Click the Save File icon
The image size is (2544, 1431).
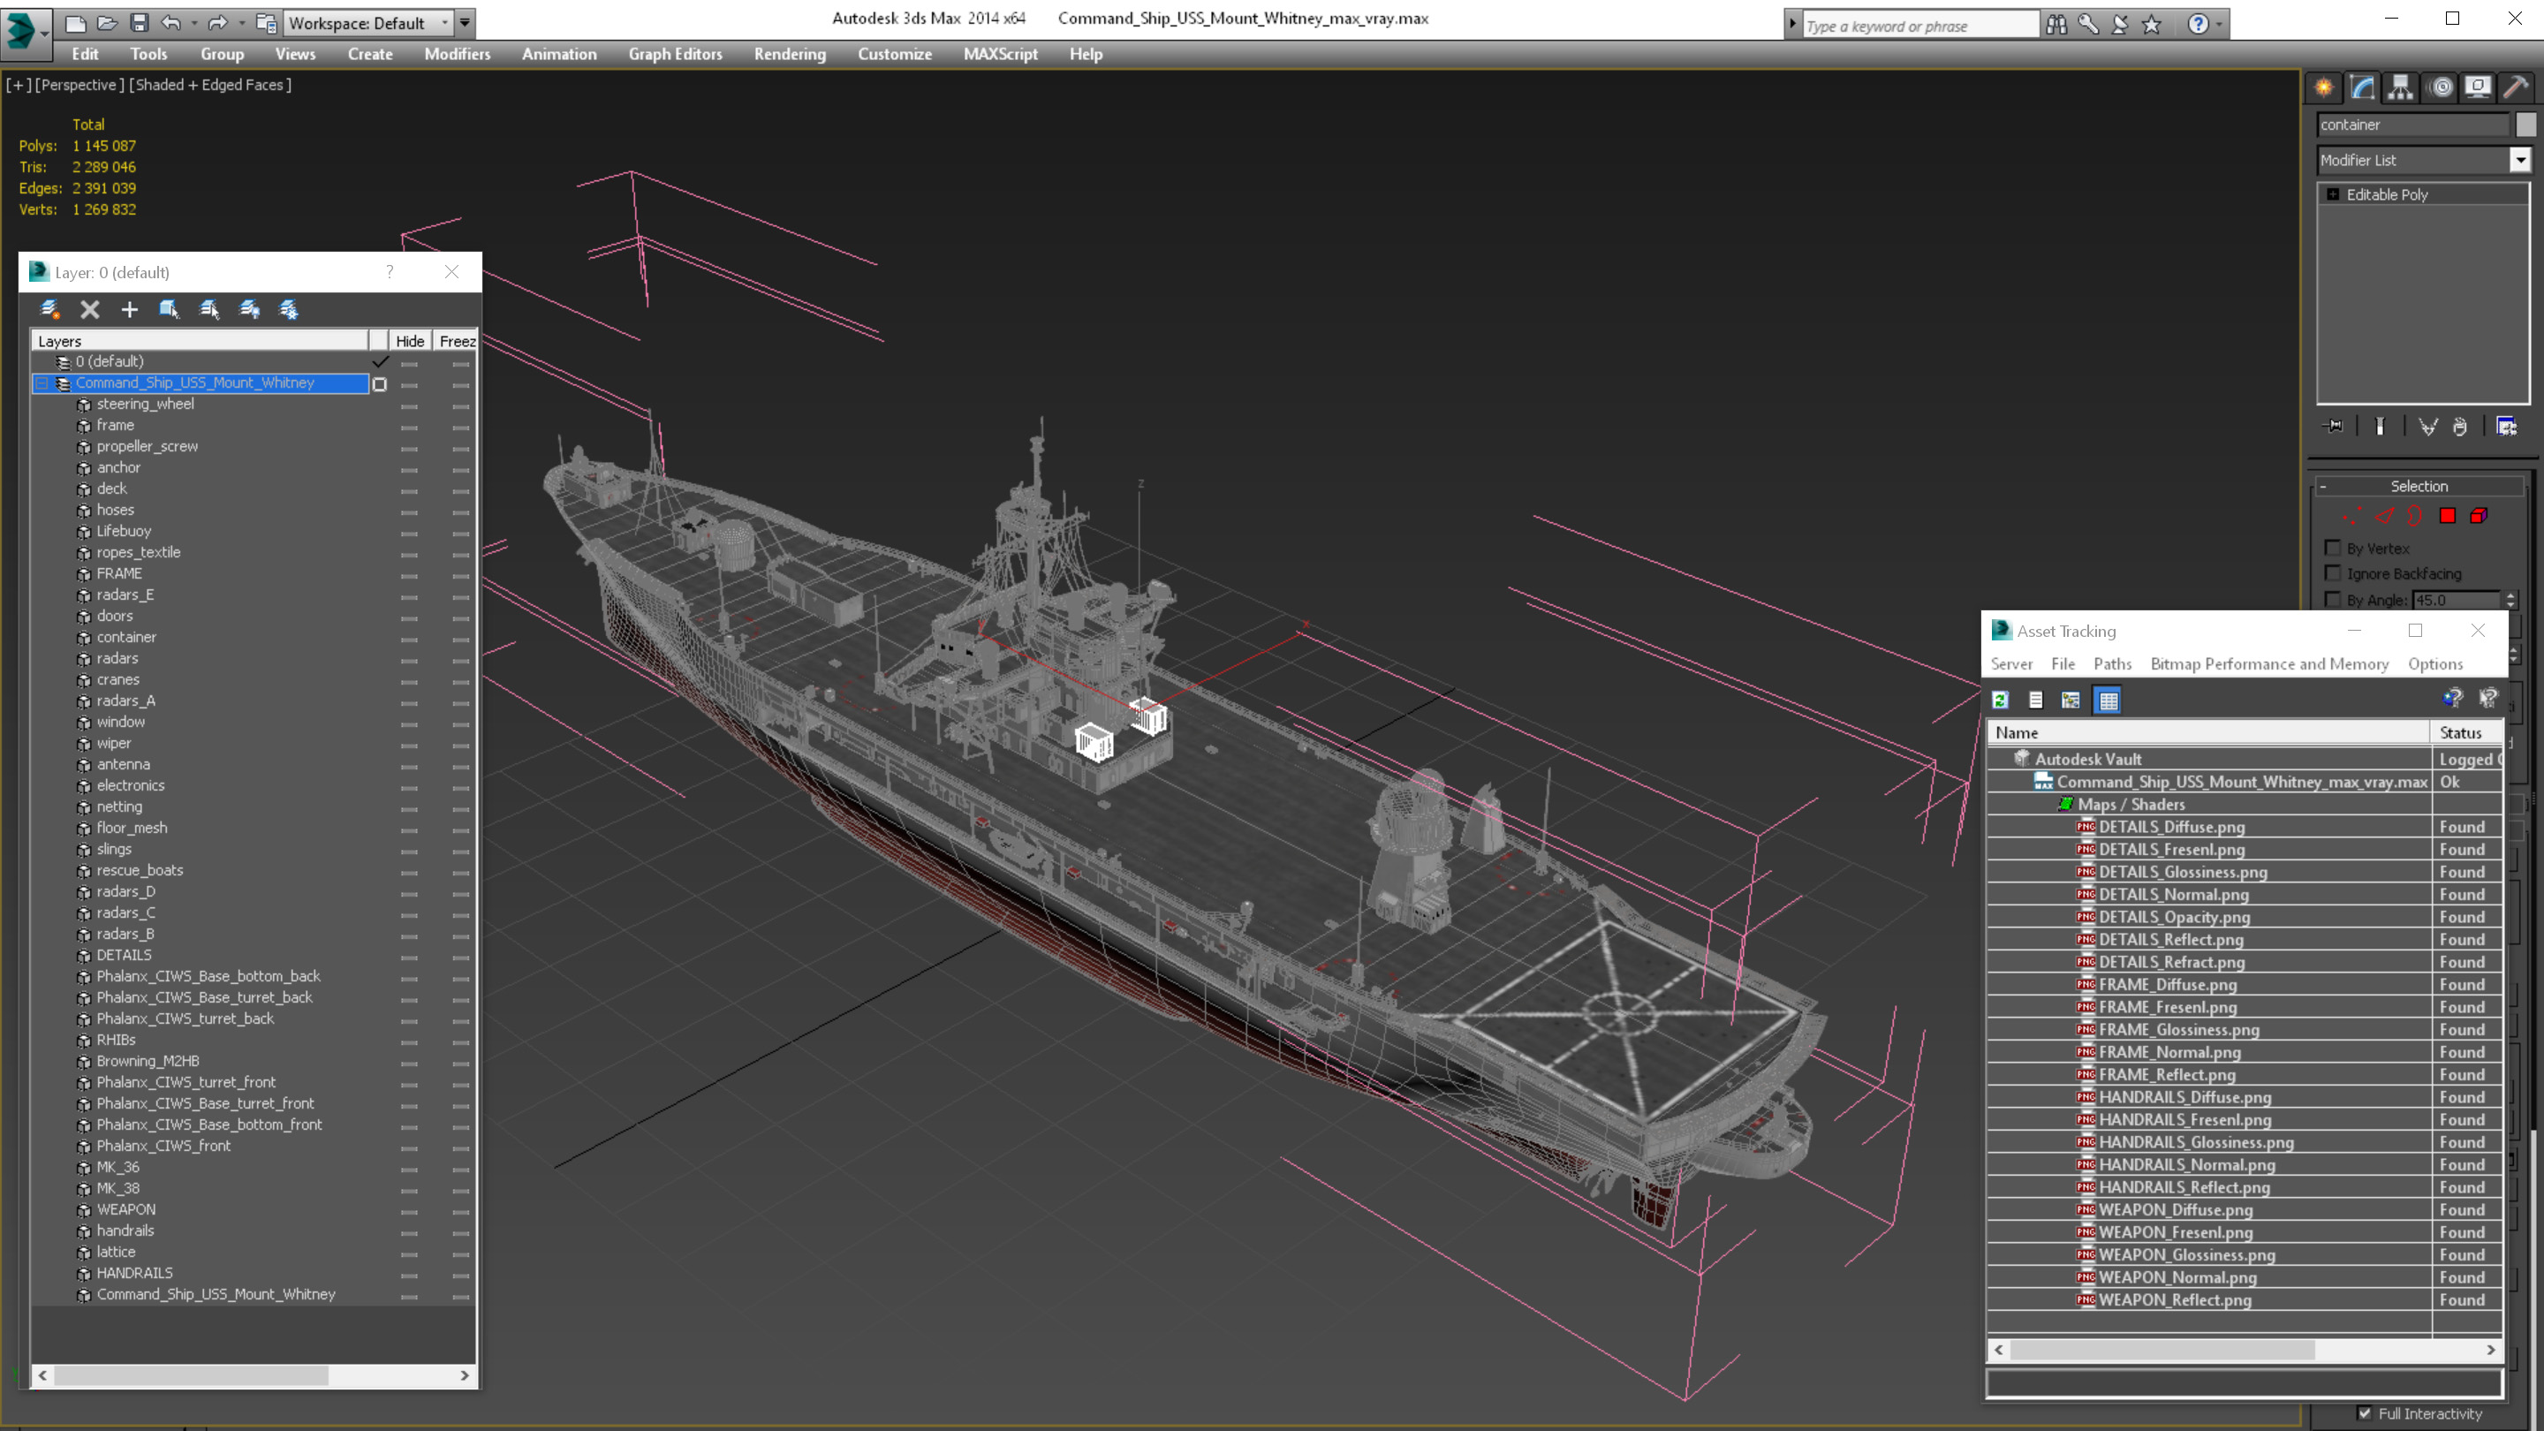pyautogui.click(x=140, y=22)
